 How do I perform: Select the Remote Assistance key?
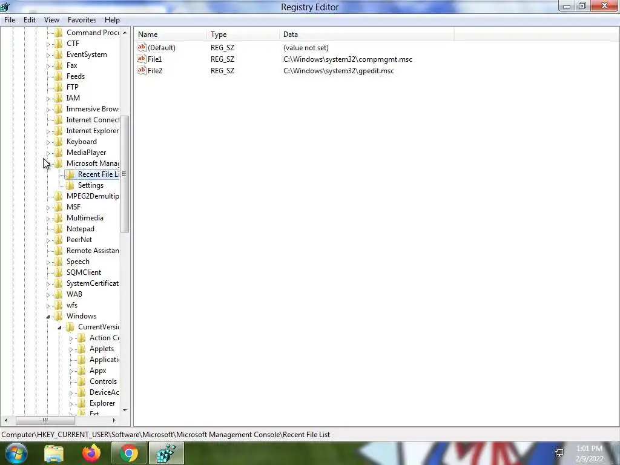point(93,250)
